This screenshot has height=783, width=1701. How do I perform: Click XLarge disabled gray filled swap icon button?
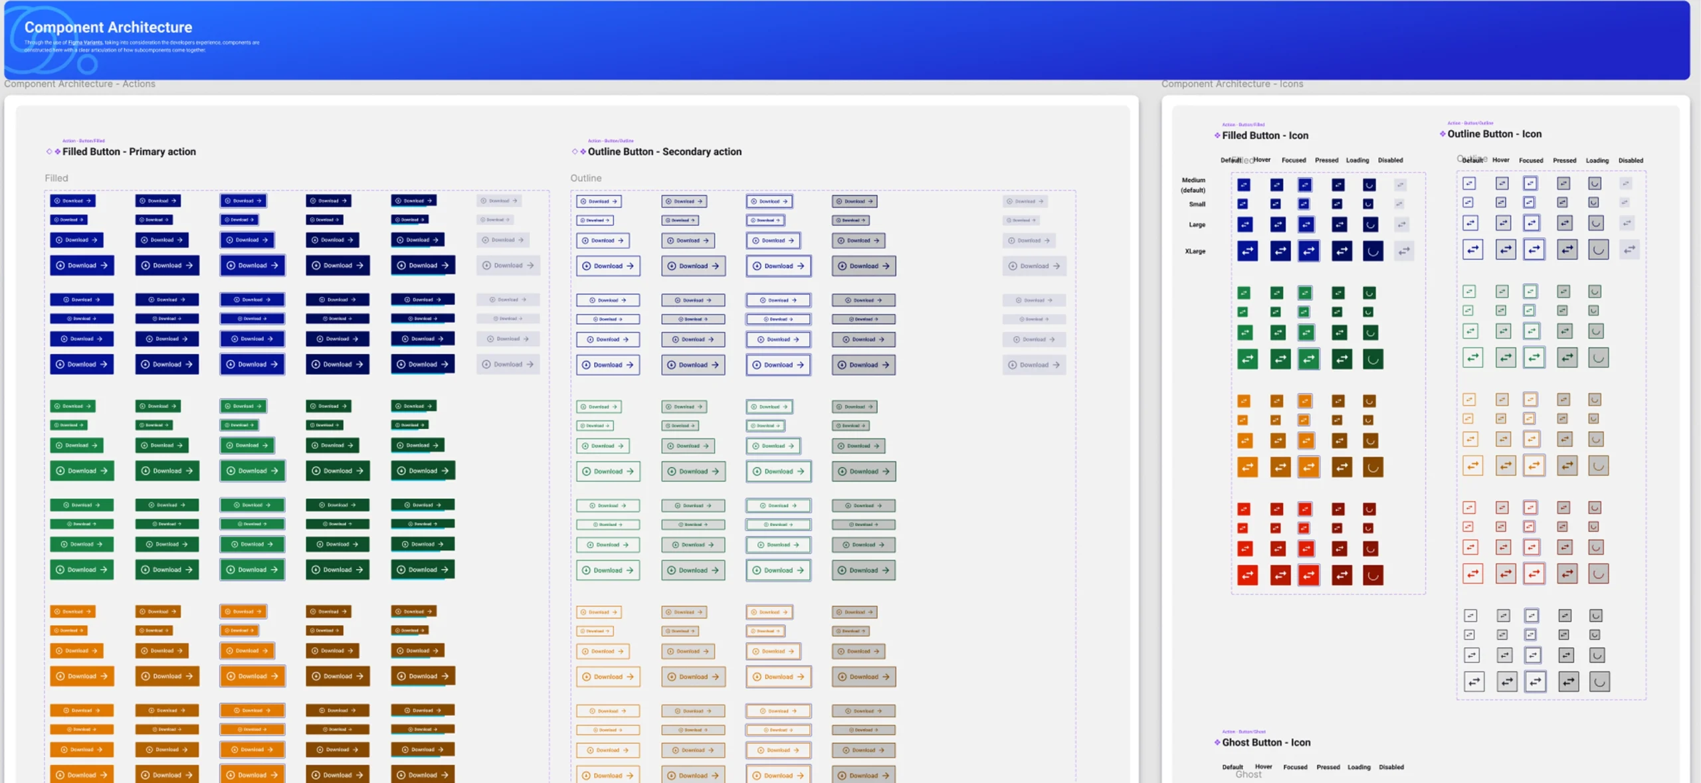coord(1404,251)
